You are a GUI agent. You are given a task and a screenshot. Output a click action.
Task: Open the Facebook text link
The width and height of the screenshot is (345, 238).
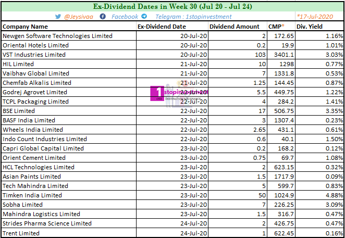coord(125,17)
